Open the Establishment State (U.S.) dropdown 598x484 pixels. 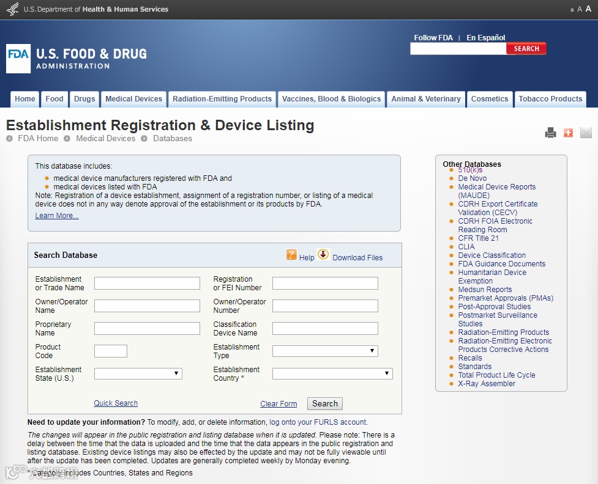(x=138, y=373)
